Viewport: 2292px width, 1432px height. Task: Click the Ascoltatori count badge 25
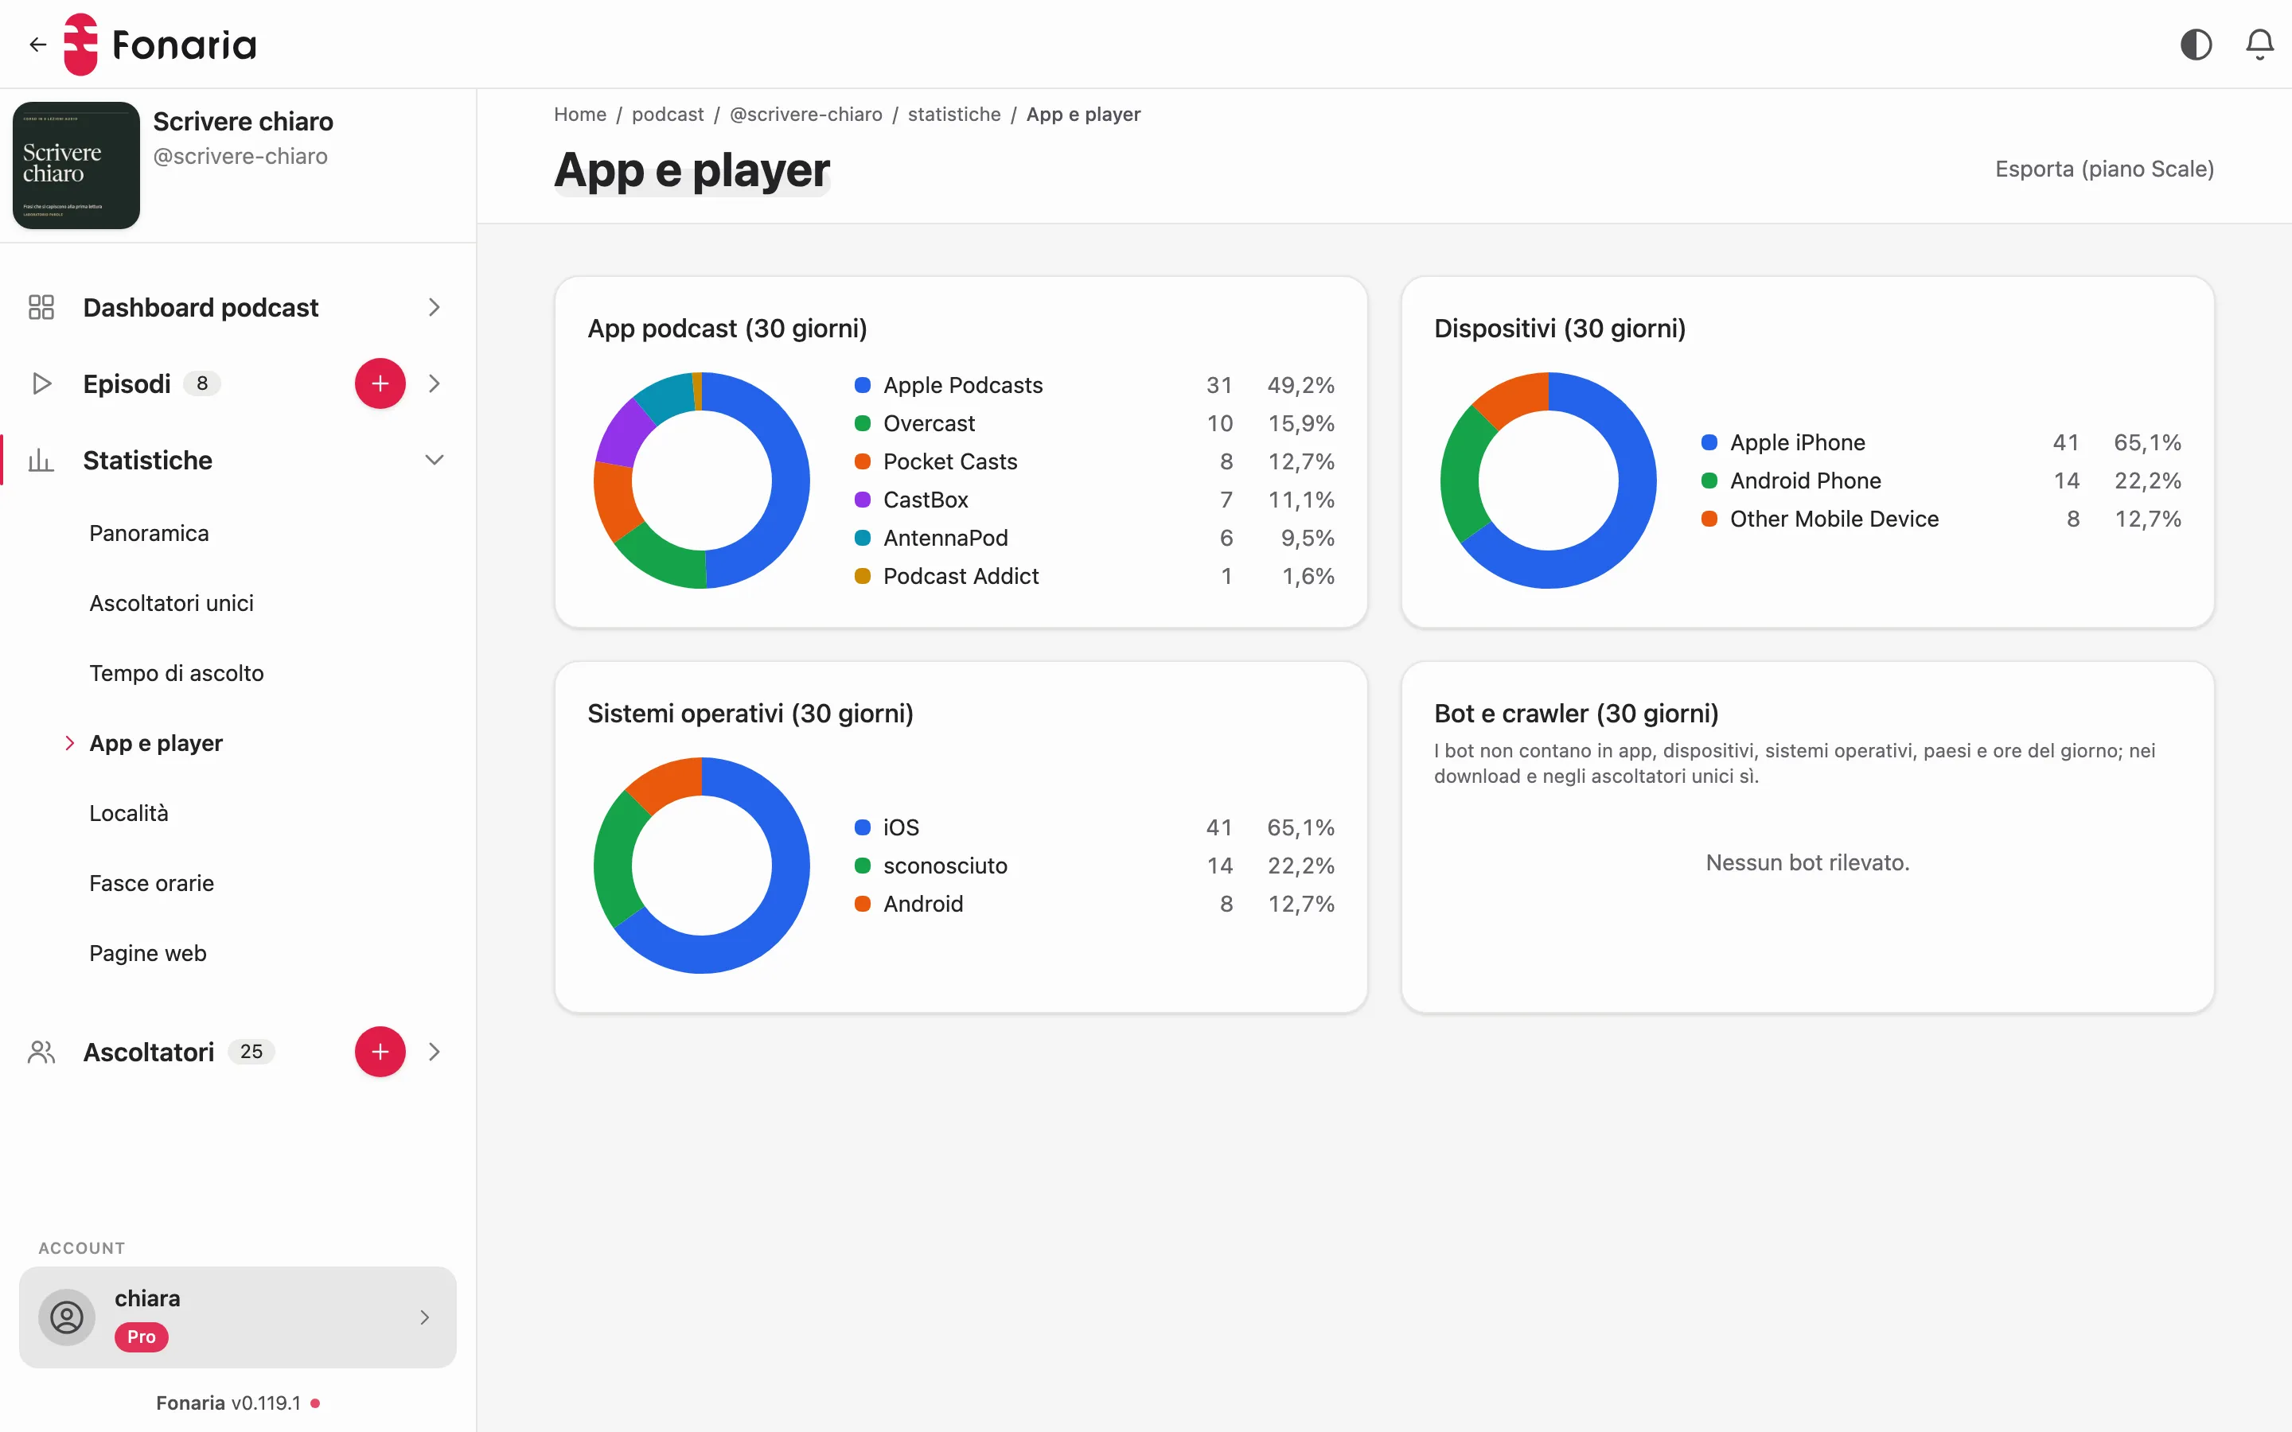point(251,1053)
